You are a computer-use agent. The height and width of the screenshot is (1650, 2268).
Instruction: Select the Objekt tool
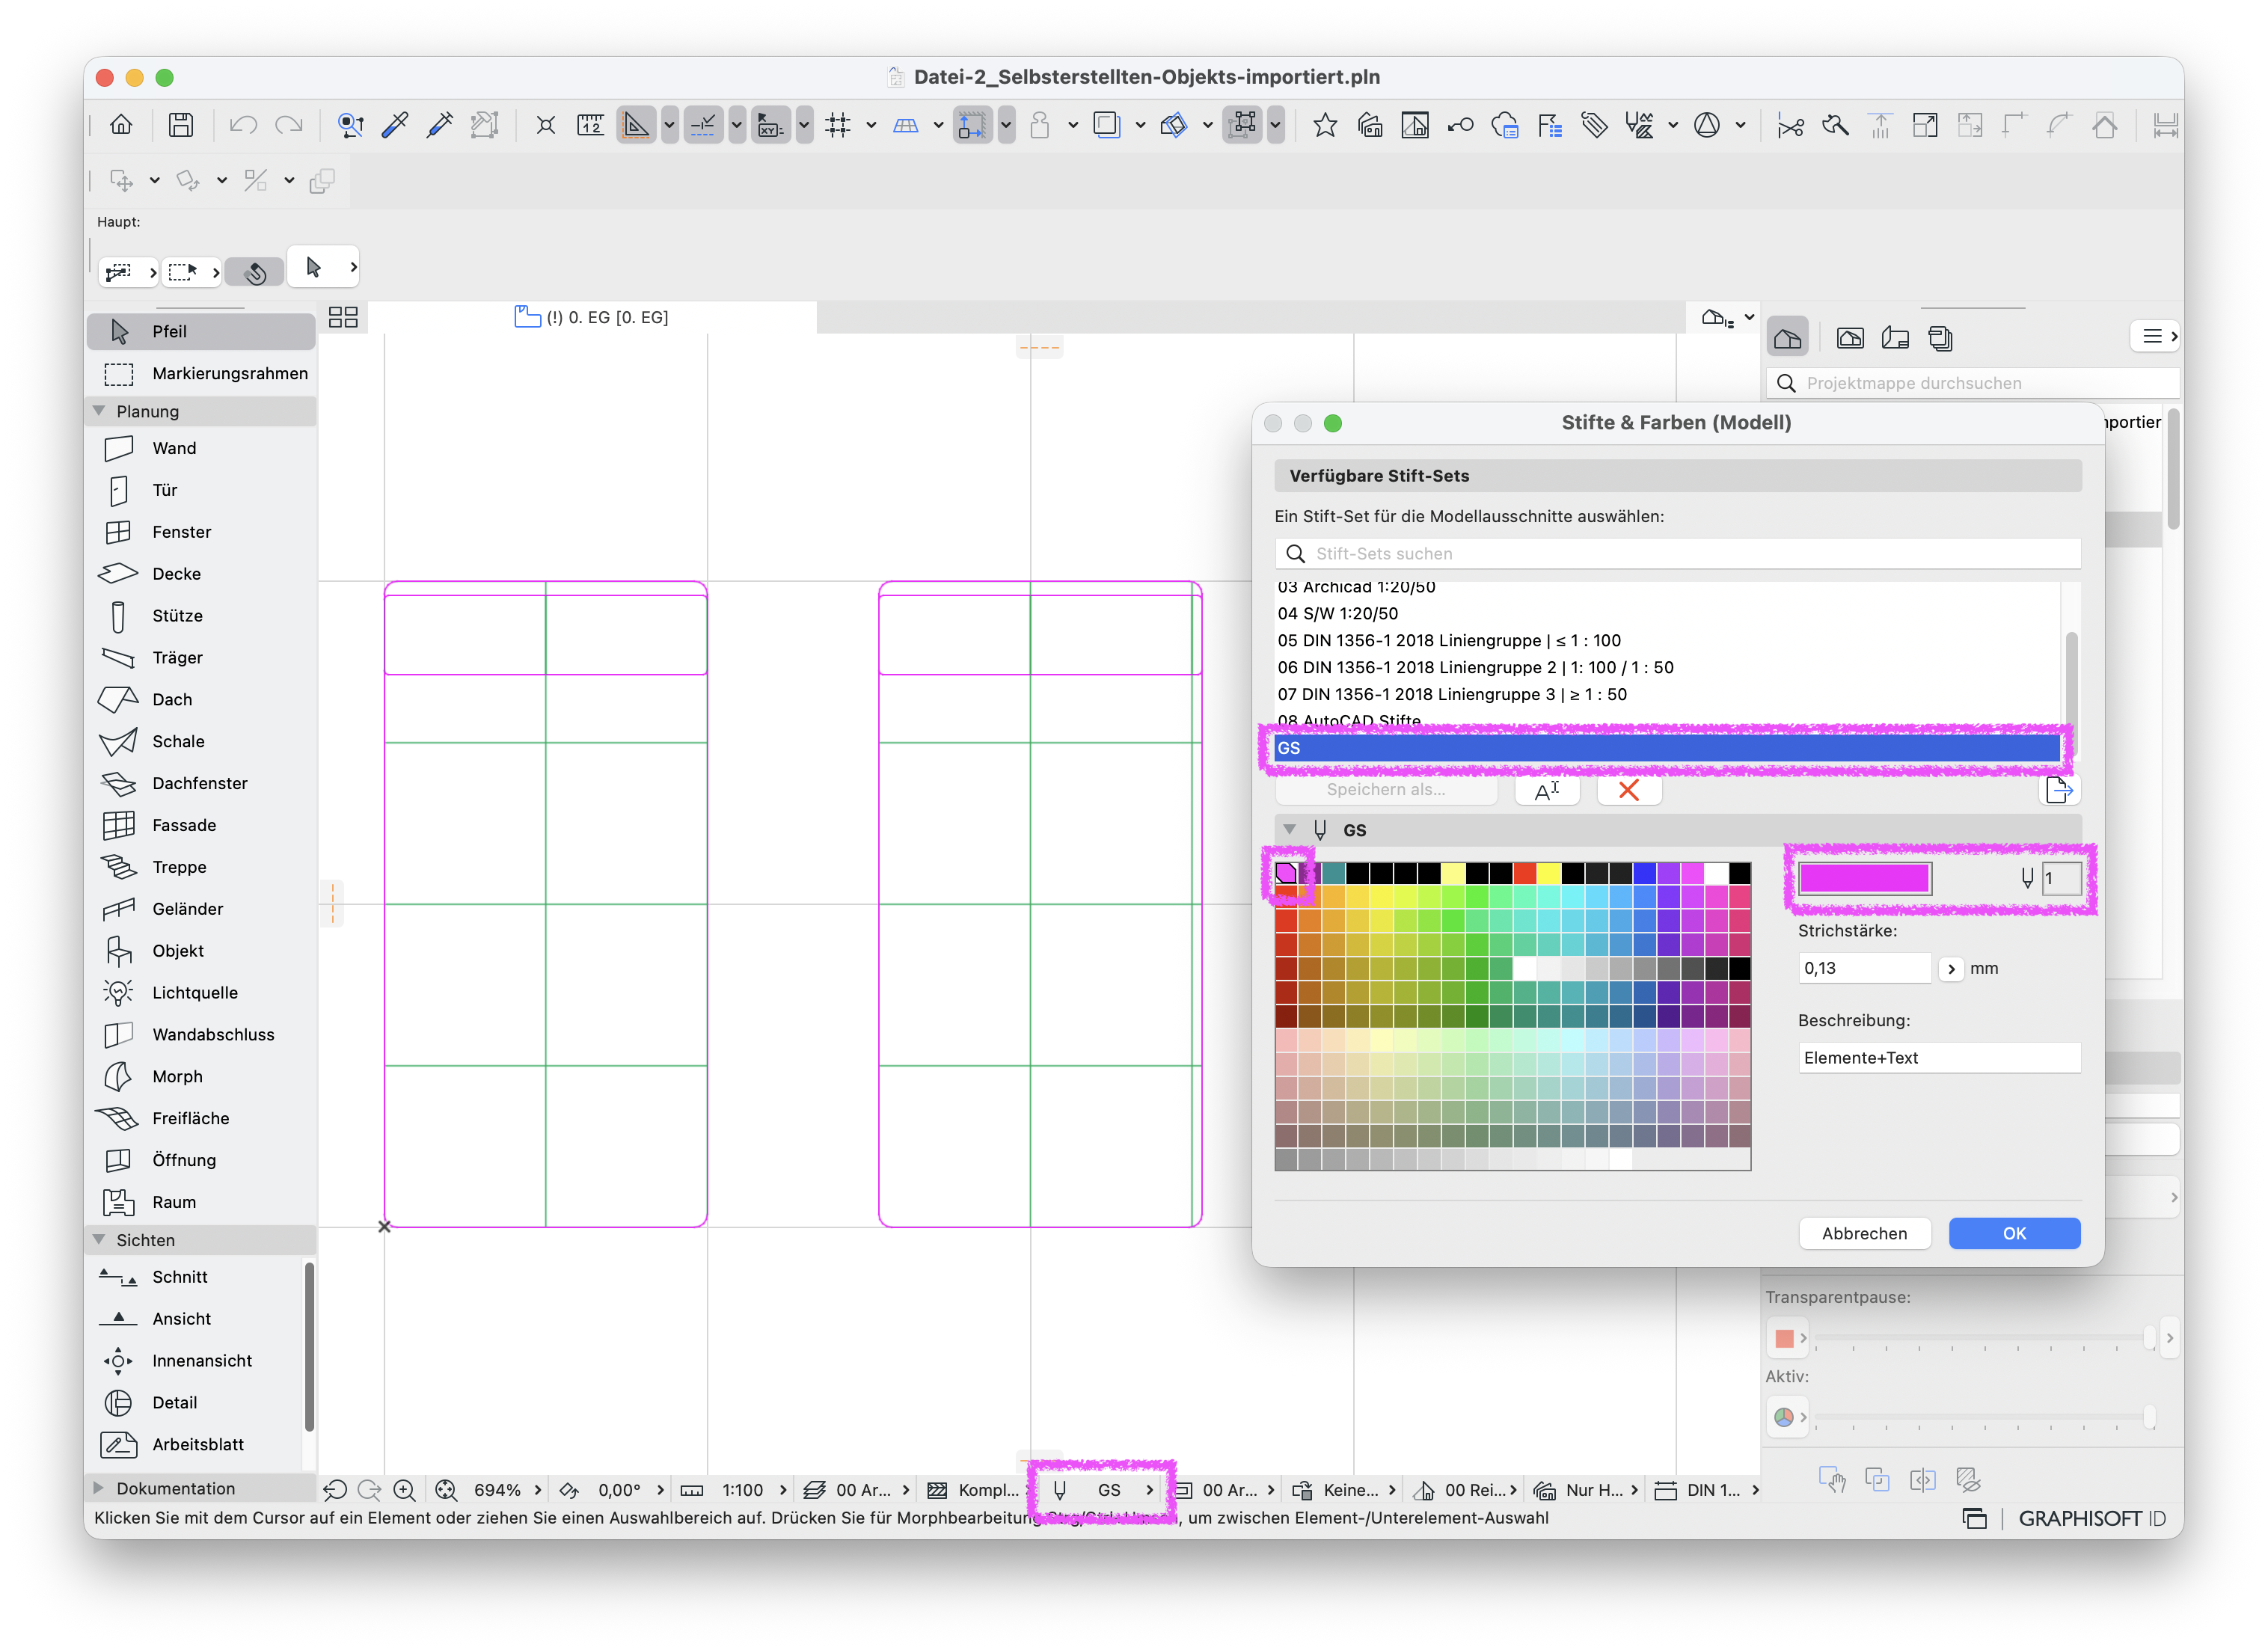click(x=201, y=951)
